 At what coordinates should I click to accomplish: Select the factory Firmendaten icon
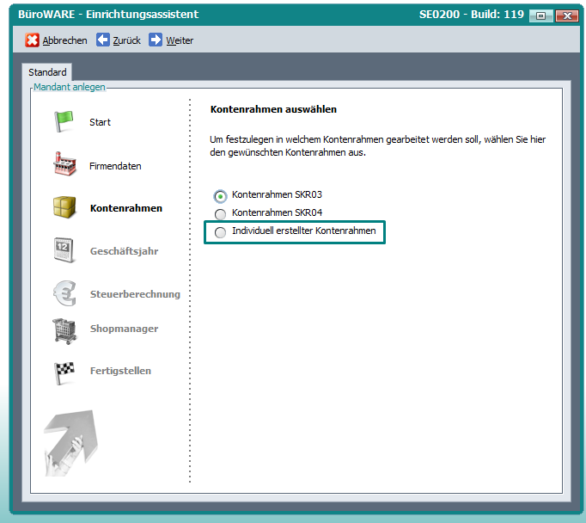(64, 165)
